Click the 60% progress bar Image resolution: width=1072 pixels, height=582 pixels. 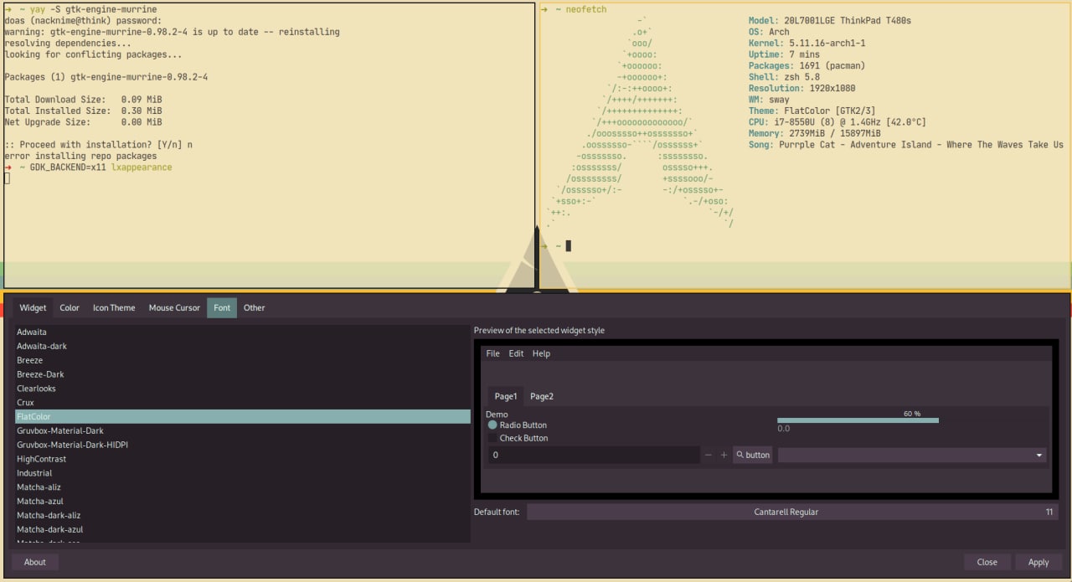pos(858,420)
